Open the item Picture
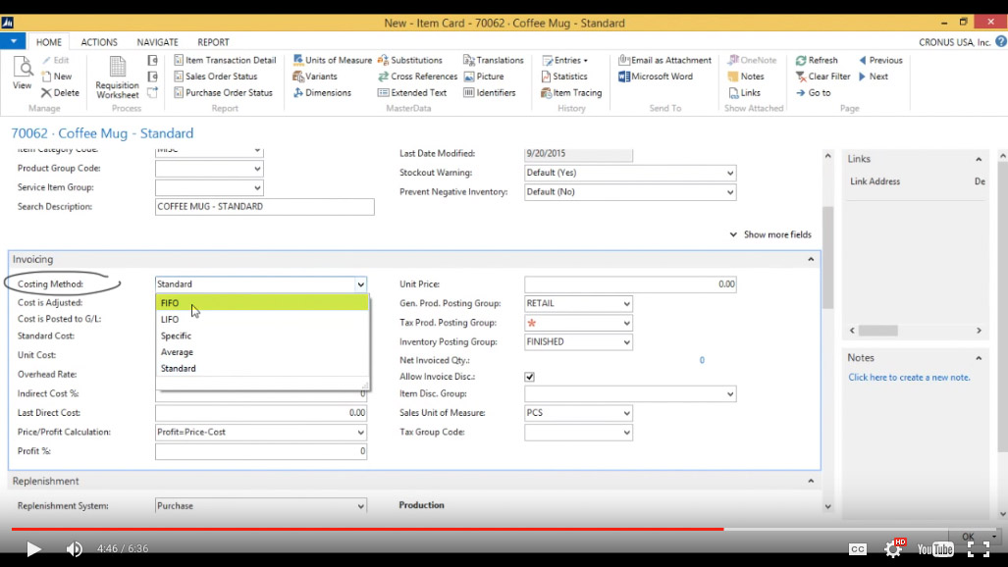 click(484, 77)
